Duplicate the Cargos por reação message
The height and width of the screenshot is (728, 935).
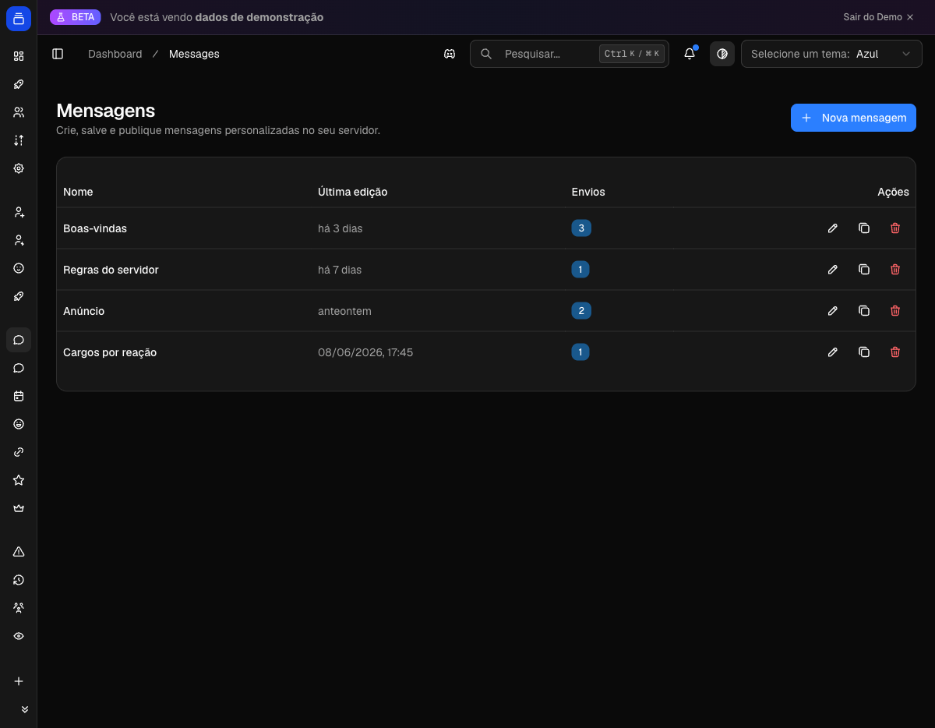tap(864, 352)
